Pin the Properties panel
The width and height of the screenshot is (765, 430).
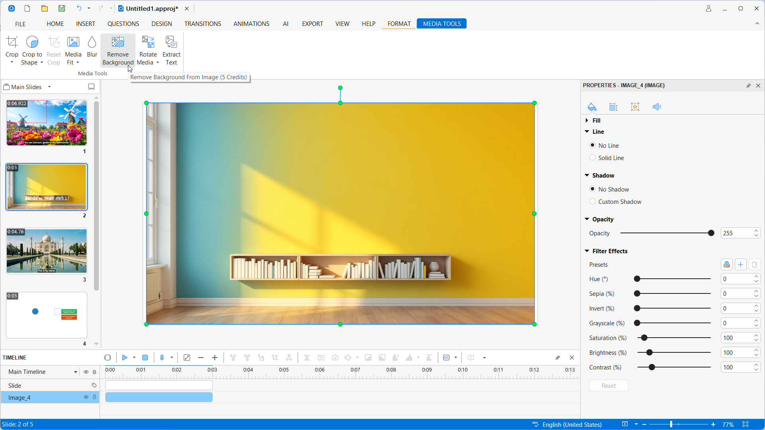tap(748, 86)
